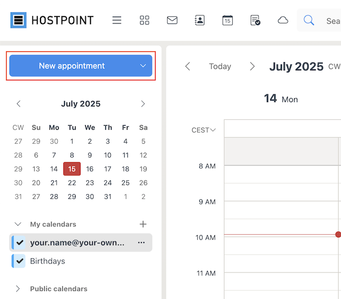Open the Mail envelope icon
The height and width of the screenshot is (299, 341).
pos(172,20)
